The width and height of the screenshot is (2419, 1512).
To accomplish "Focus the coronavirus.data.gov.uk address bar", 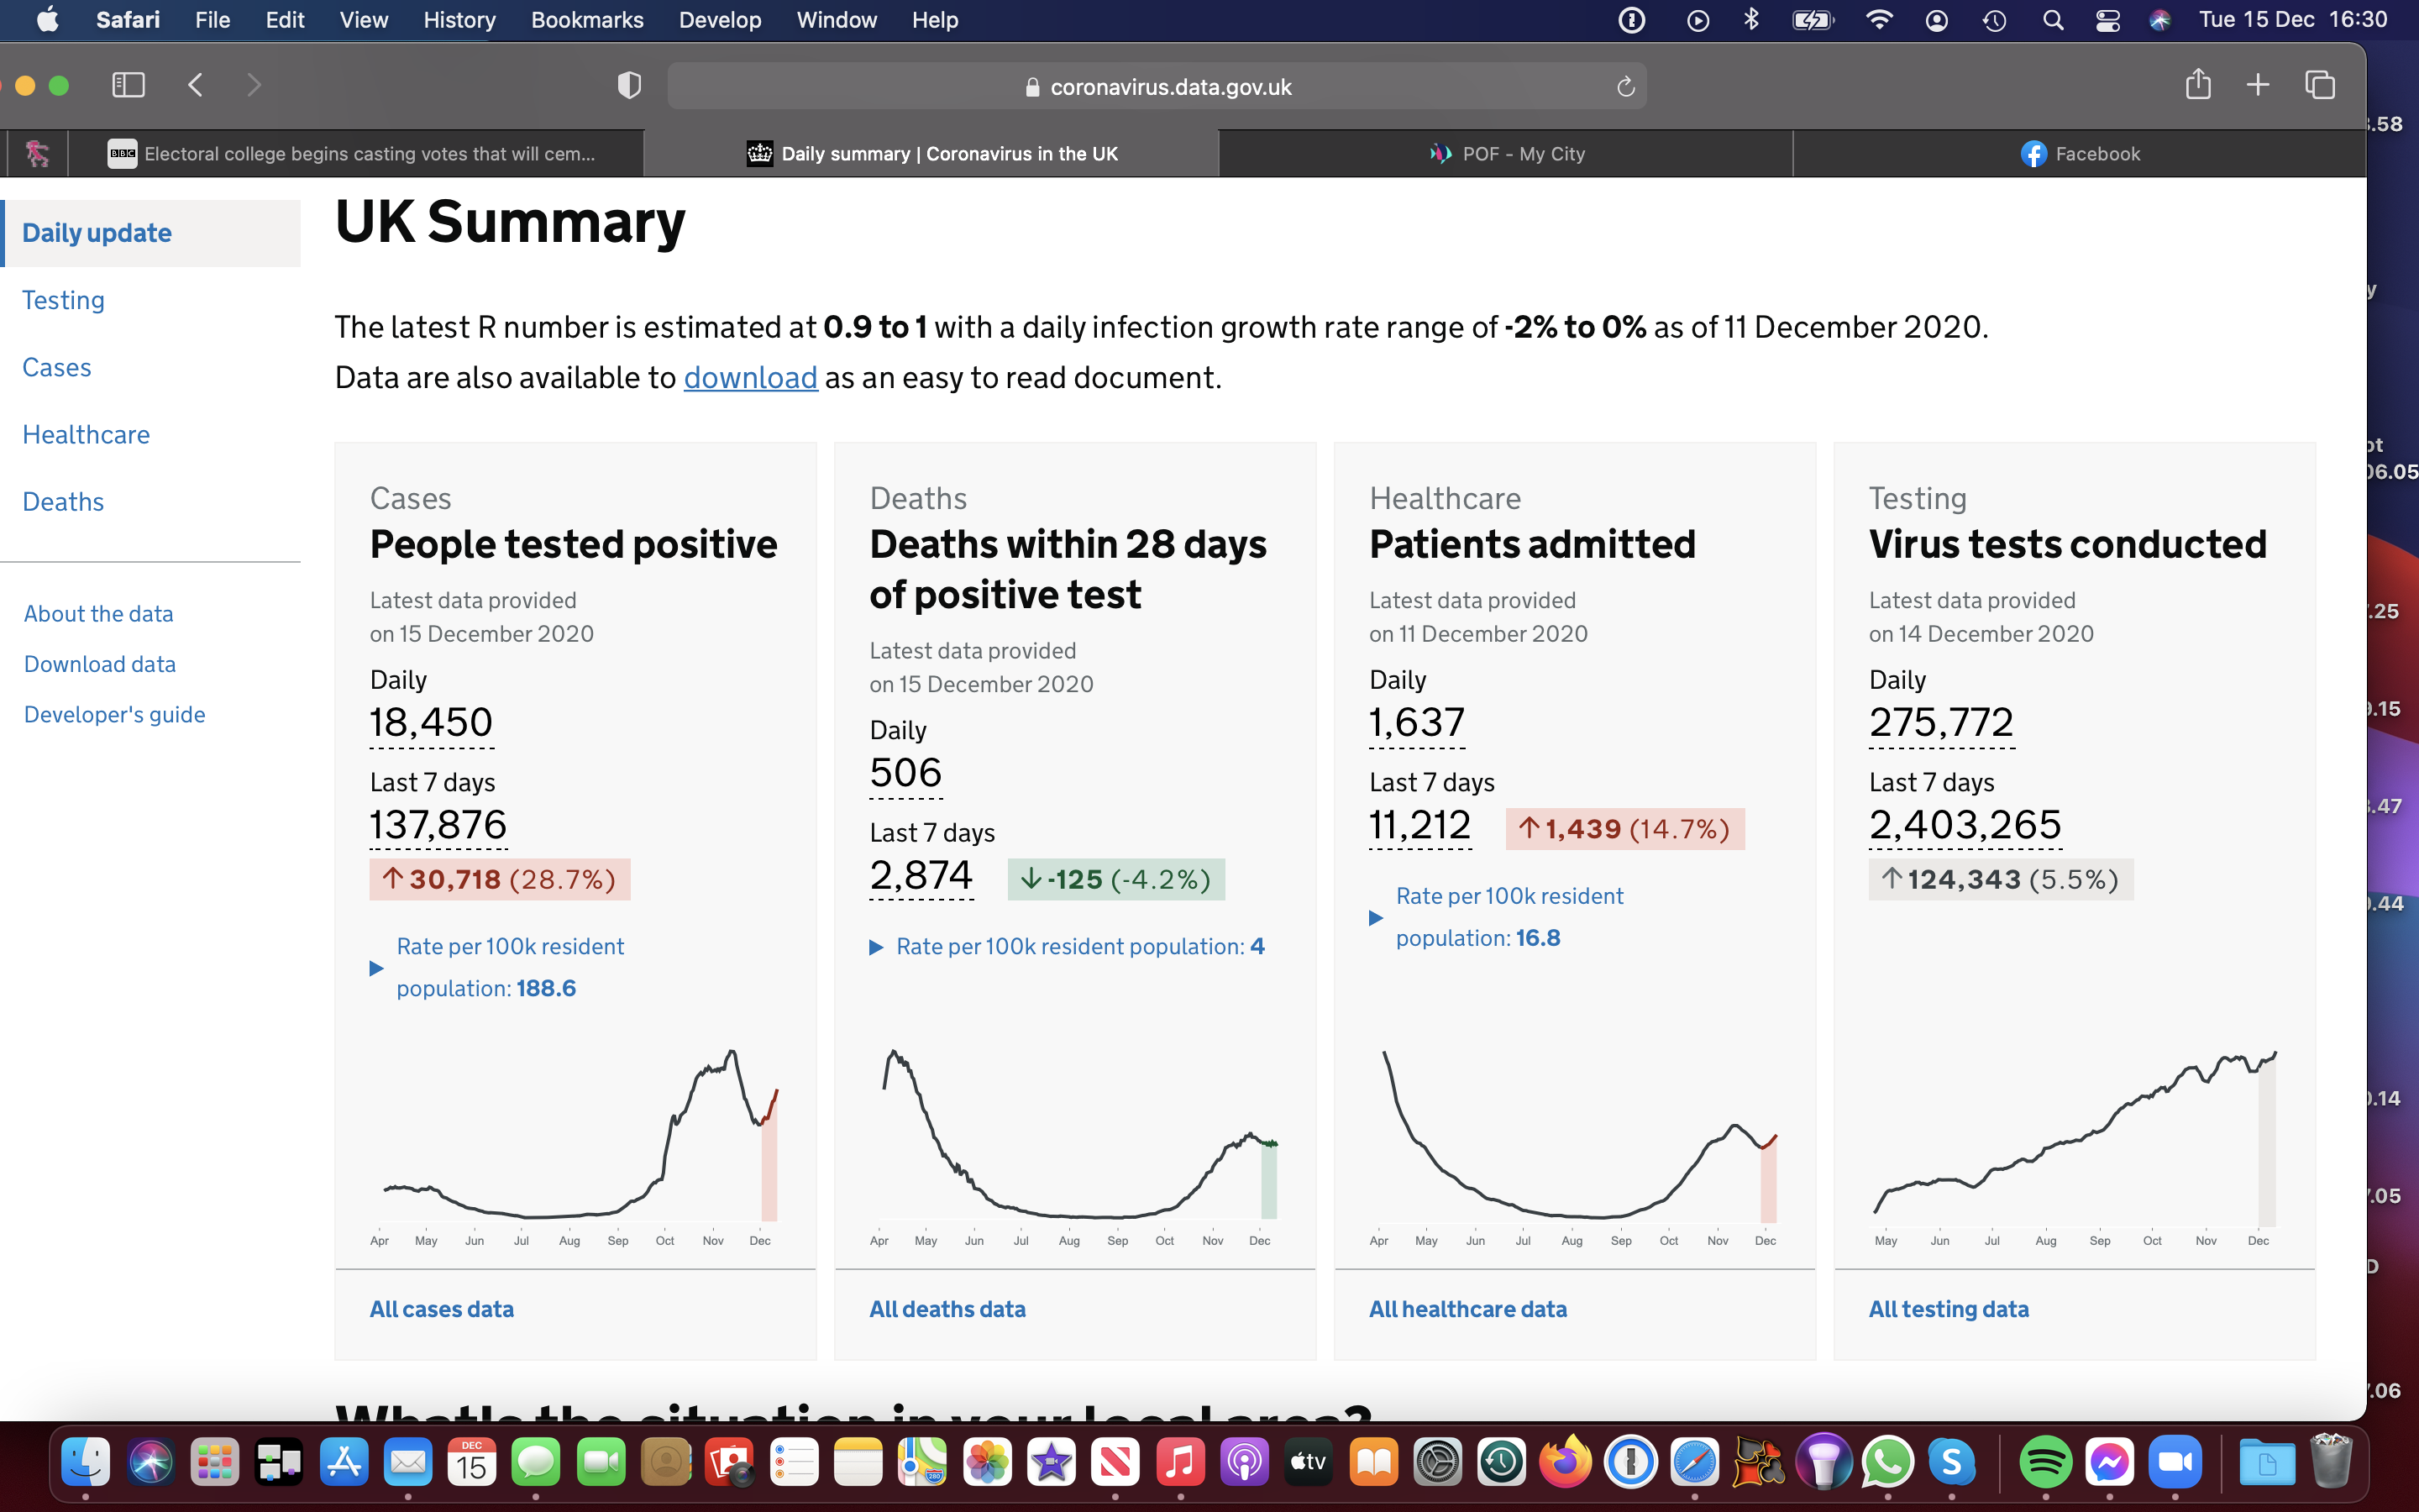I will tap(1157, 87).
